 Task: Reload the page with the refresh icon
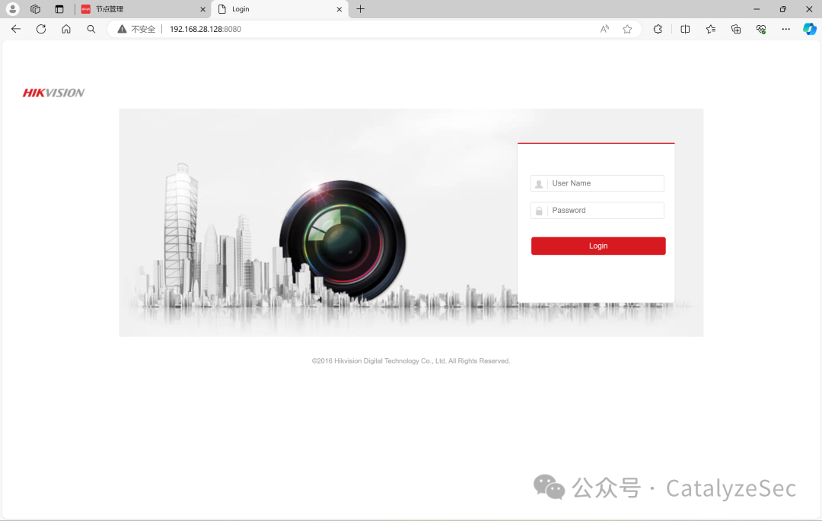click(41, 30)
